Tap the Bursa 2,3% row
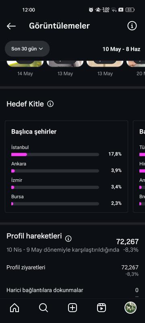This screenshot has height=323, width=145. coord(66,200)
